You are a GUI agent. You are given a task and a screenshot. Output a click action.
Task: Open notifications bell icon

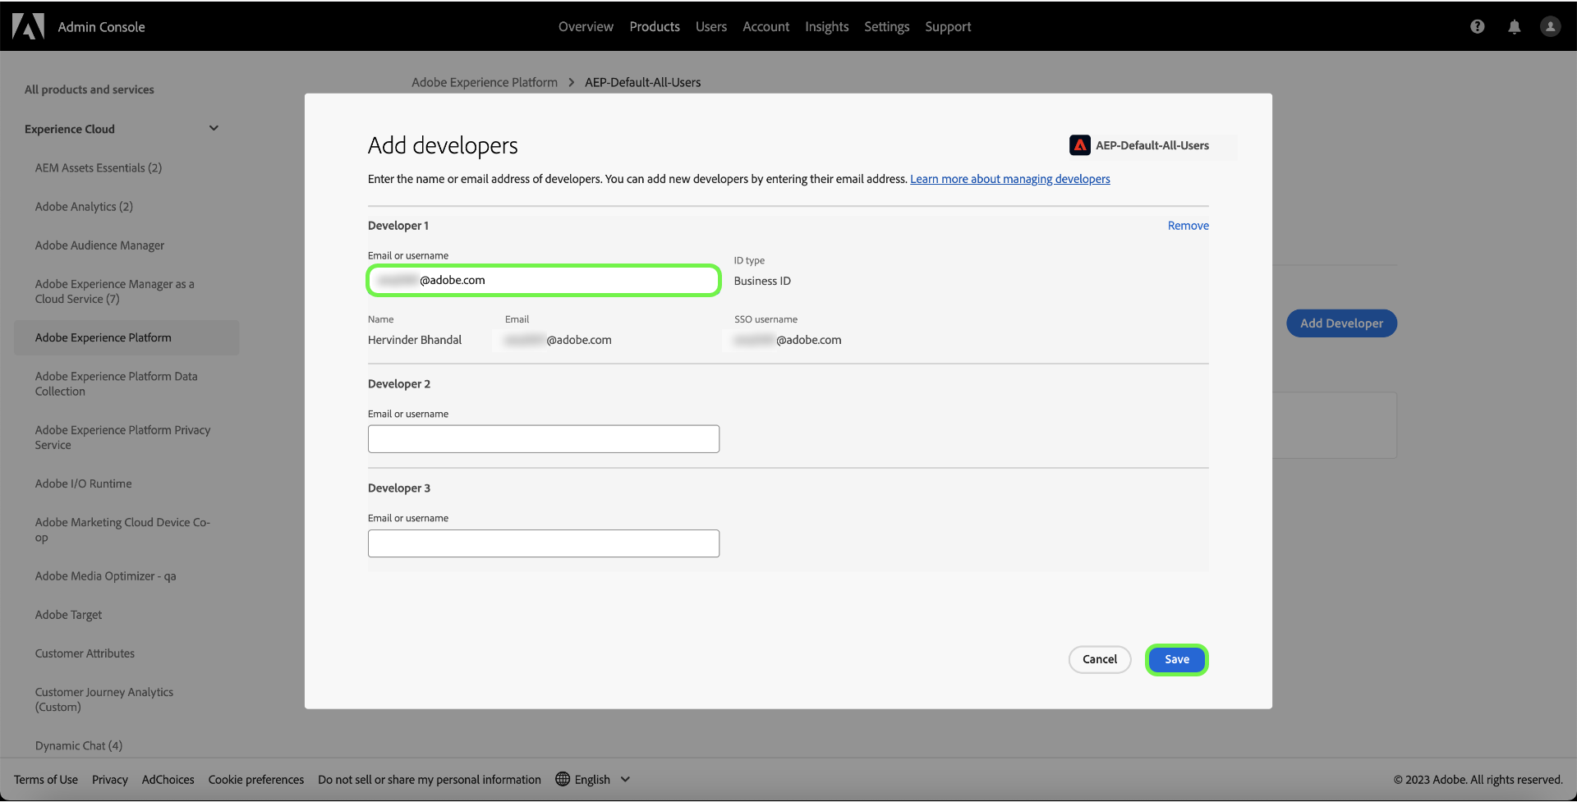(x=1515, y=26)
